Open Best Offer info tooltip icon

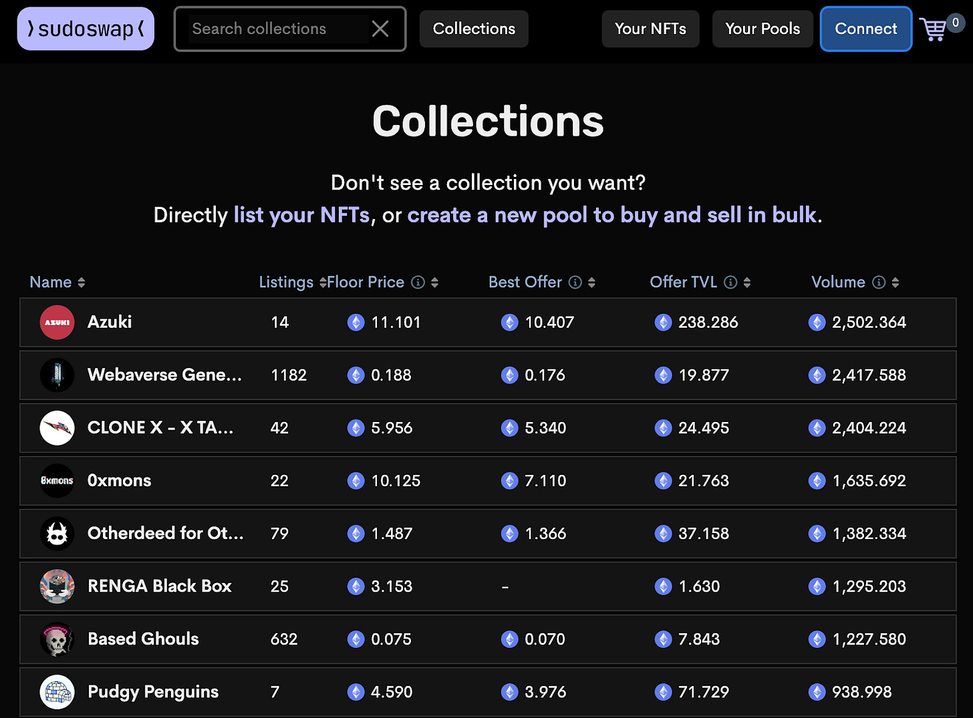tap(575, 283)
